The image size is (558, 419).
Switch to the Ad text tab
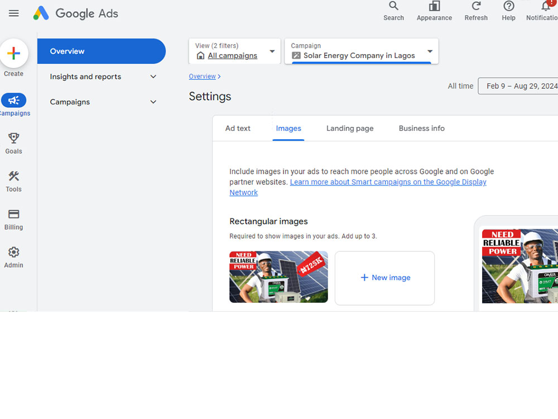click(x=238, y=128)
